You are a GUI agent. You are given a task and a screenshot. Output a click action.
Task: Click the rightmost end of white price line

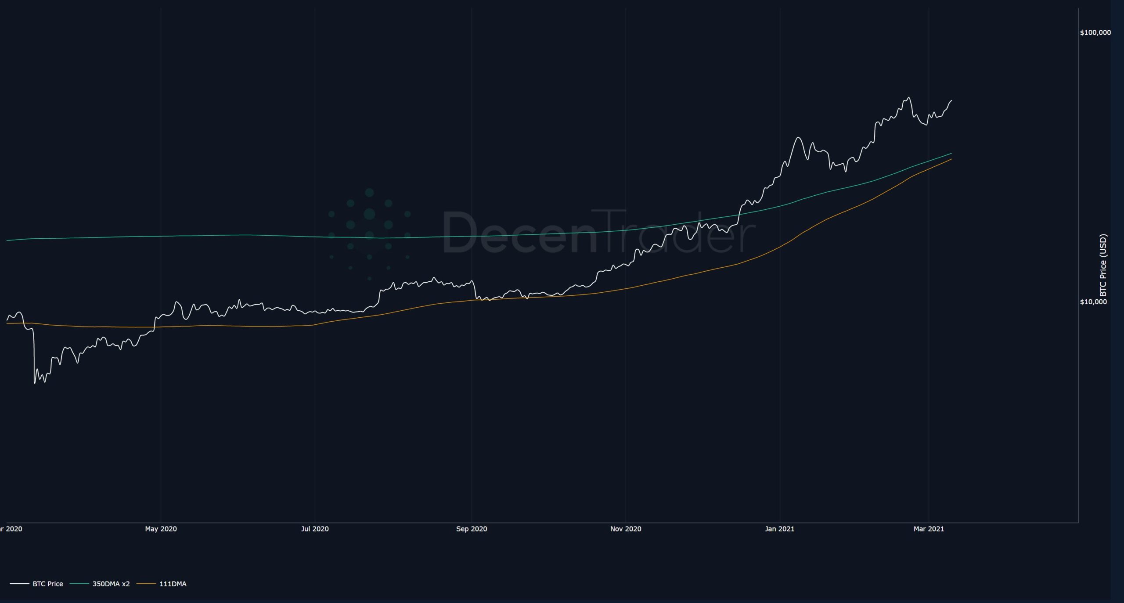[951, 100]
